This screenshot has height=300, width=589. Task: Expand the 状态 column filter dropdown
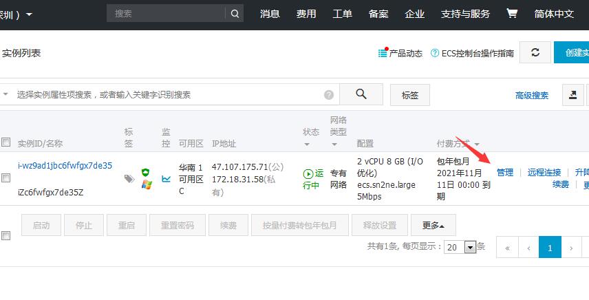(306, 144)
